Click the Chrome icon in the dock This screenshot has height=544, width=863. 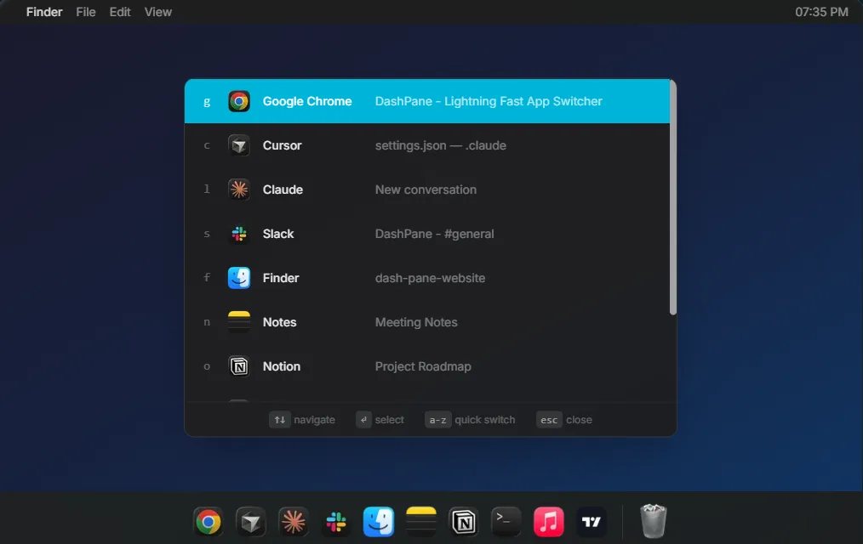pos(209,521)
